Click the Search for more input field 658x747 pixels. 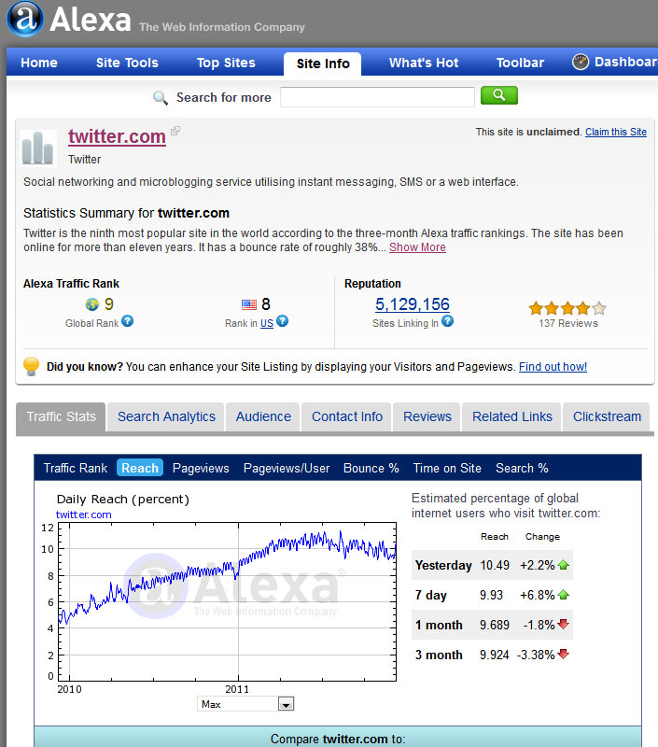(378, 97)
